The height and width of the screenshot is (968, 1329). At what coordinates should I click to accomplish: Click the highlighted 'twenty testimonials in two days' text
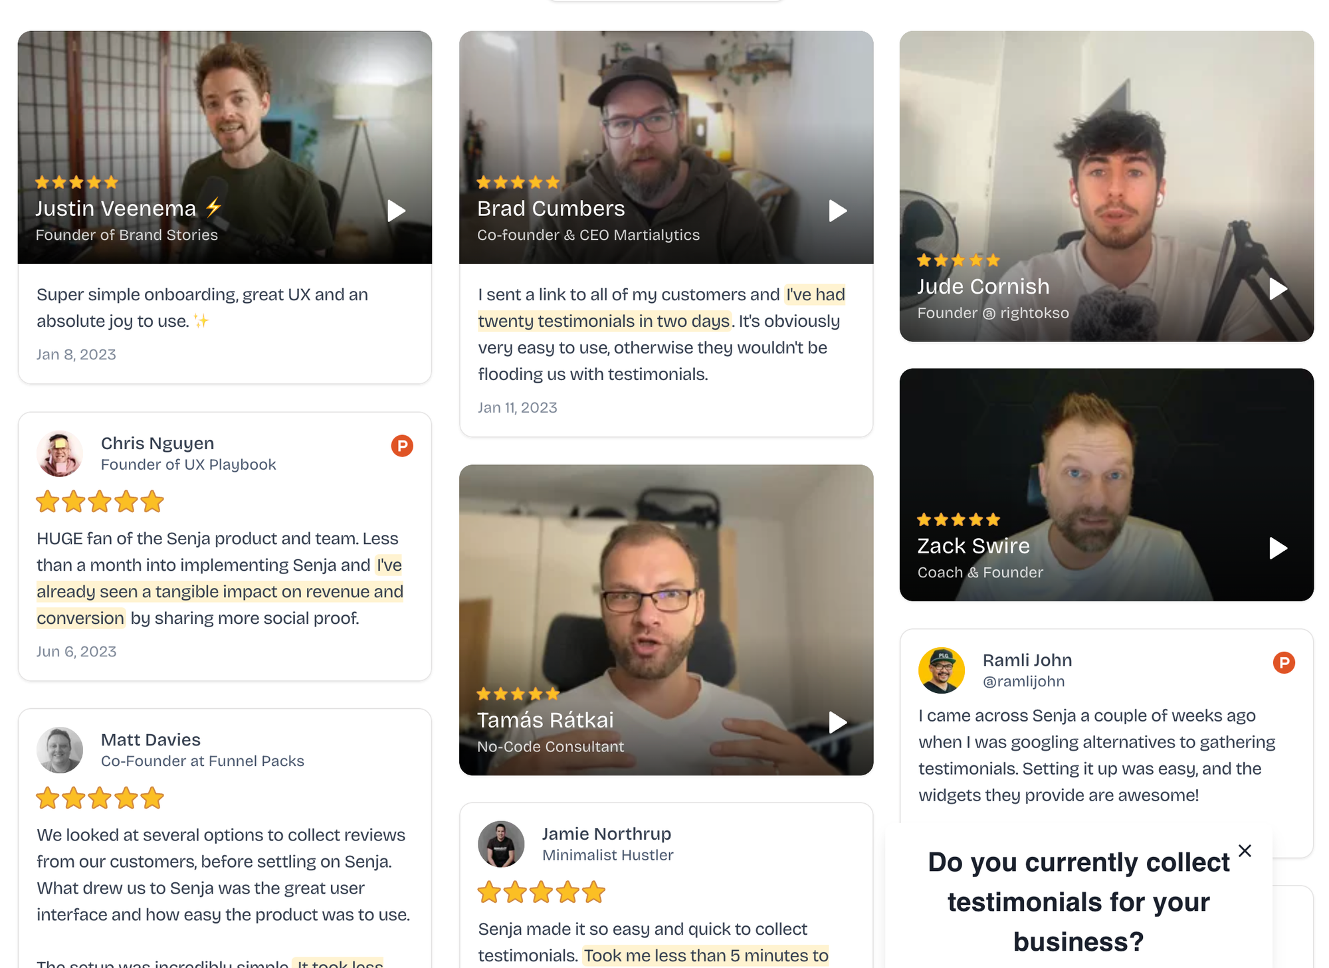click(x=604, y=321)
